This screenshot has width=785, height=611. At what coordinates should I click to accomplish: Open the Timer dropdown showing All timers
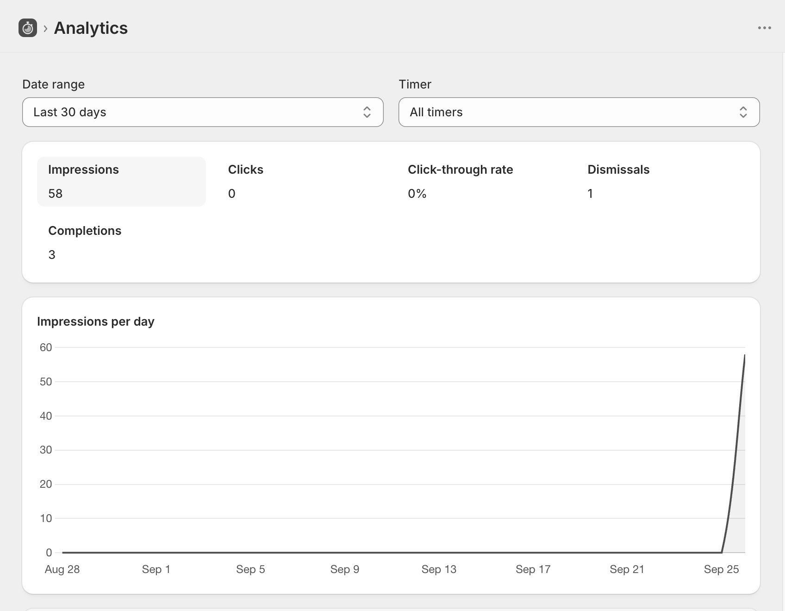[x=579, y=112]
